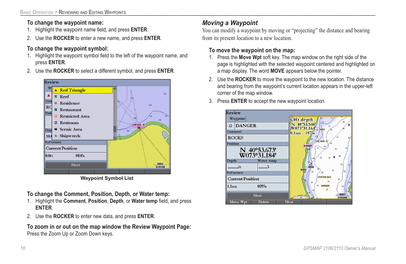Click the To change the waypoint name heading
Screen dimensions: 406x264
point(65,23)
